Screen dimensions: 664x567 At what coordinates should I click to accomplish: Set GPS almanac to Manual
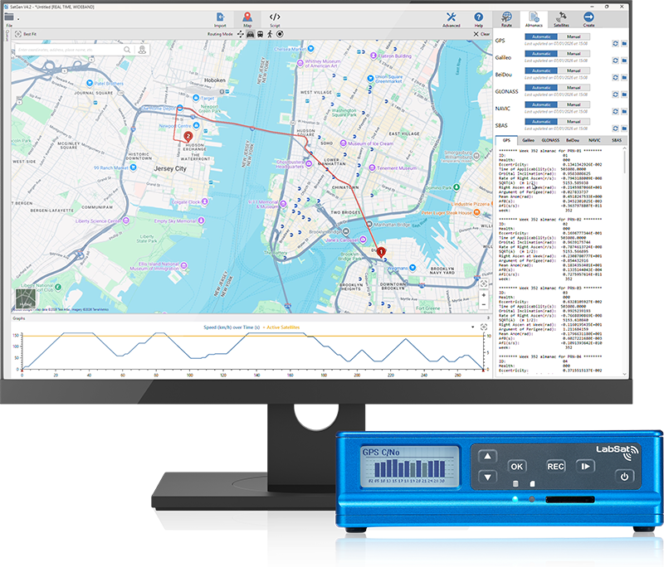point(574,37)
